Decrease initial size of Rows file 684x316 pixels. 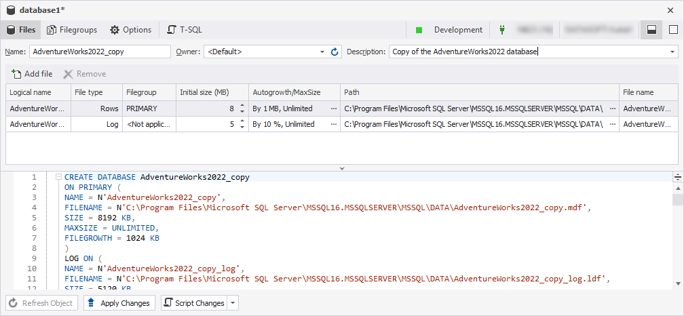tap(242, 112)
